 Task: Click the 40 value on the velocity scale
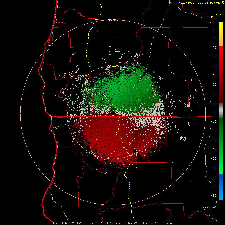pyautogui.click(x=215, y=75)
